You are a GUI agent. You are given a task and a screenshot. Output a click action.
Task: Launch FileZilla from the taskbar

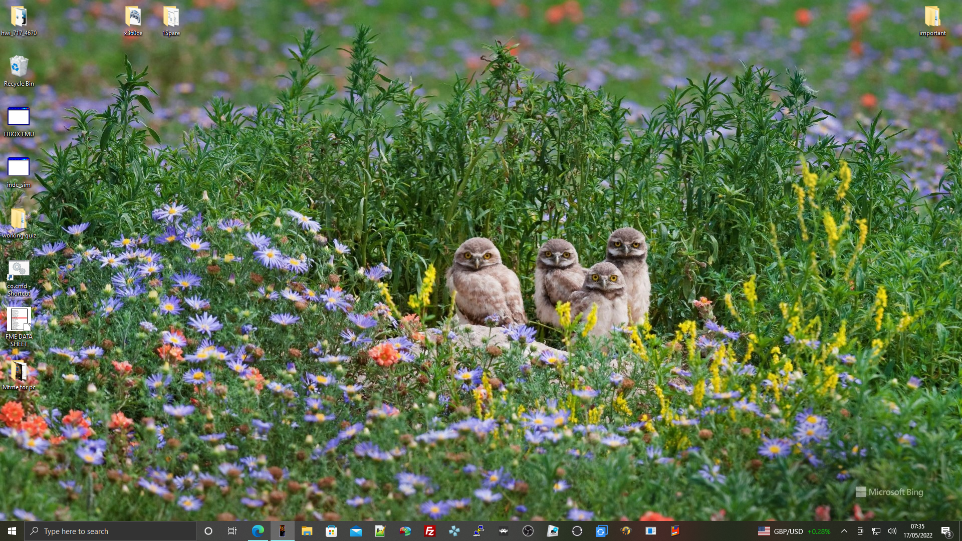click(x=429, y=531)
